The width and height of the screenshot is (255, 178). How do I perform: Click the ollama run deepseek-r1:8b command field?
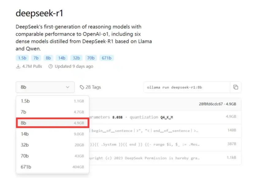(x=187, y=87)
